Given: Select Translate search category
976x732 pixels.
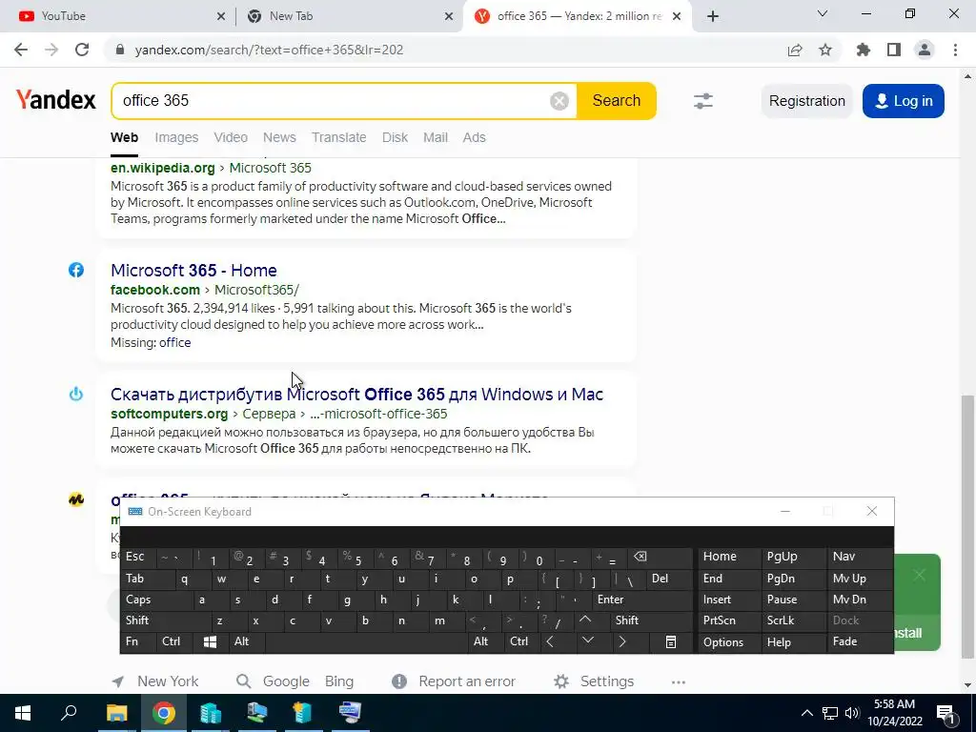Looking at the screenshot, I should click(338, 137).
